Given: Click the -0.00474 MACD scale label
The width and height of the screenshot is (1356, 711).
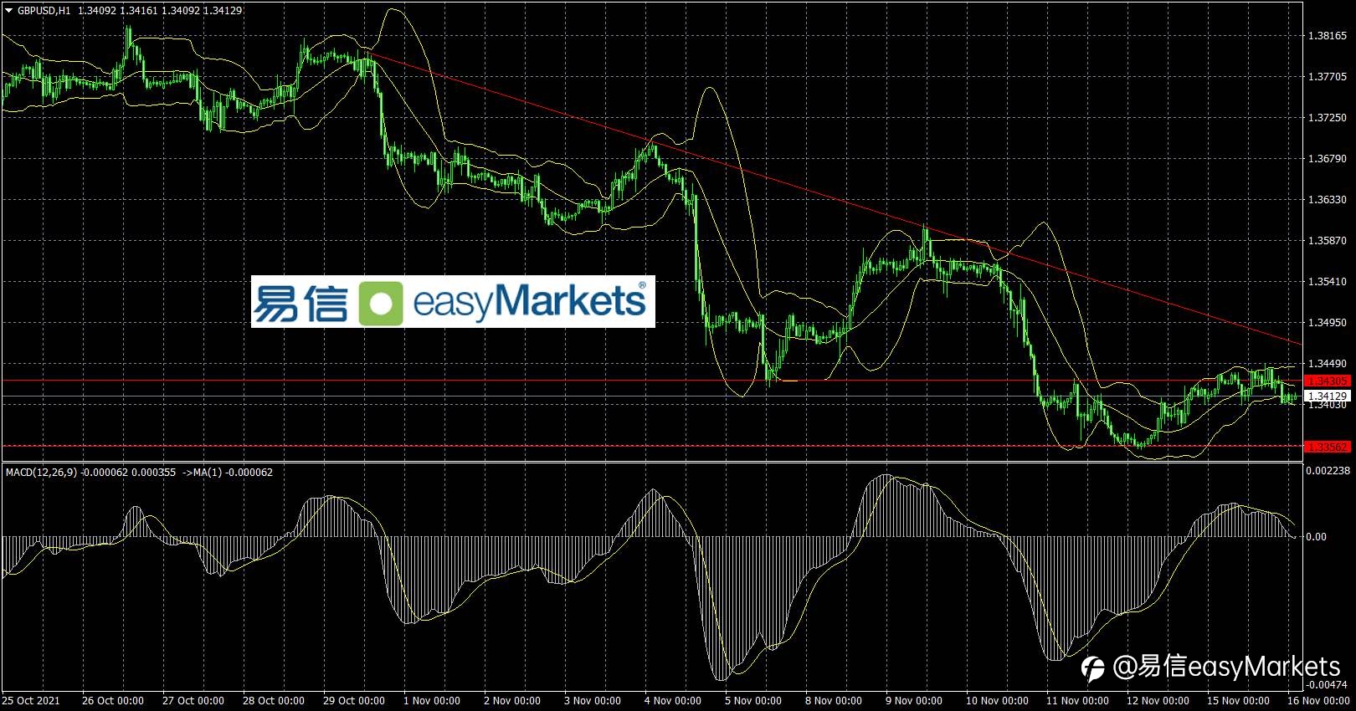Looking at the screenshot, I should pyautogui.click(x=1328, y=685).
